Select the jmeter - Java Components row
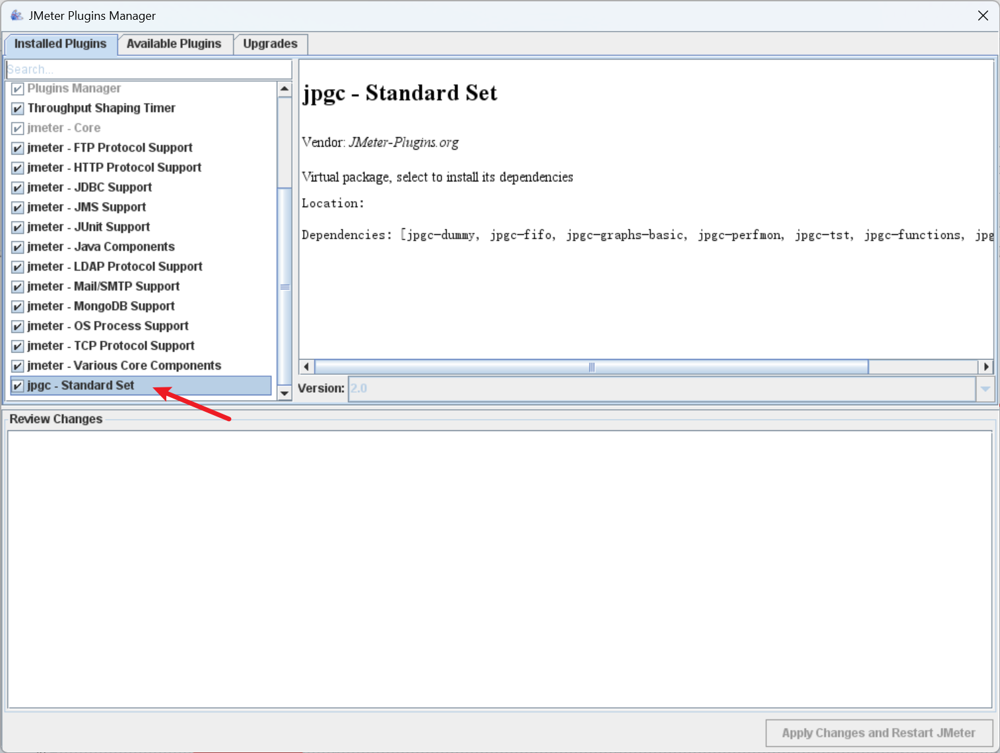Viewport: 1000px width, 753px height. tap(141, 247)
